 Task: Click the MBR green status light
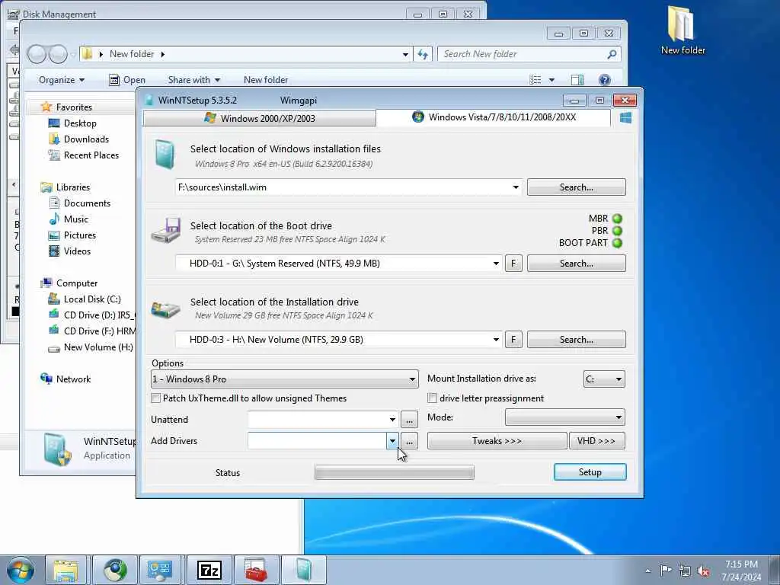click(617, 219)
